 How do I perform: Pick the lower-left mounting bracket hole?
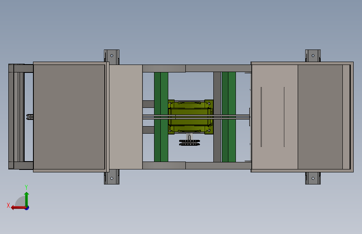click(x=112, y=178)
